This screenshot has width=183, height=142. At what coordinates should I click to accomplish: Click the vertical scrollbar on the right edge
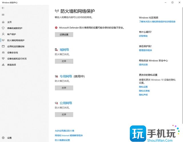coord(182,65)
